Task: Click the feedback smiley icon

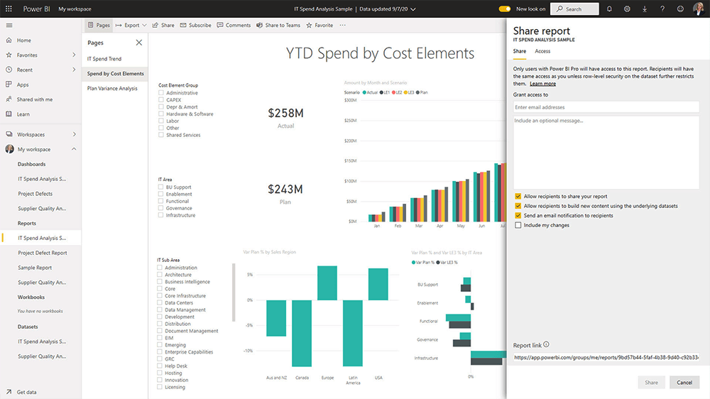Action: coord(680,9)
